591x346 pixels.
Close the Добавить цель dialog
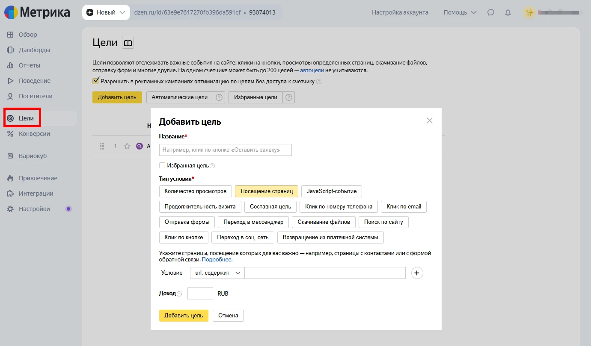click(430, 121)
